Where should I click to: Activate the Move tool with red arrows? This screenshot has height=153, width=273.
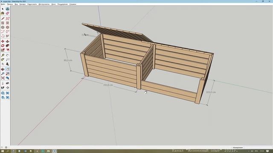coord(3,41)
